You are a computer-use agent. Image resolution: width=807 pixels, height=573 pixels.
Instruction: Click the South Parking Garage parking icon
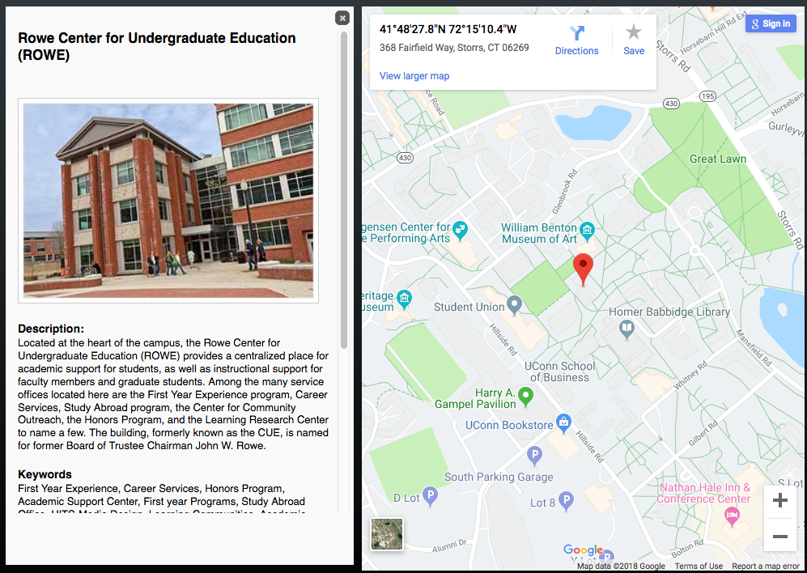click(x=533, y=456)
